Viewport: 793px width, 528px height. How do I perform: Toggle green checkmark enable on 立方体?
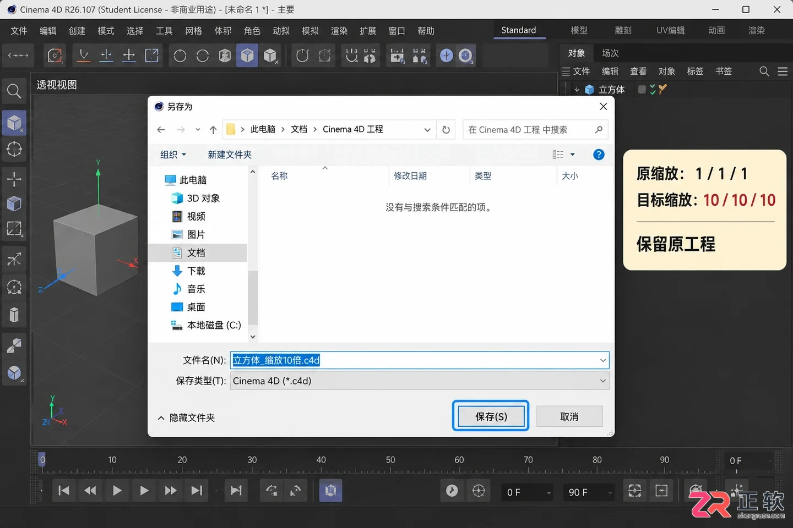[653, 89]
